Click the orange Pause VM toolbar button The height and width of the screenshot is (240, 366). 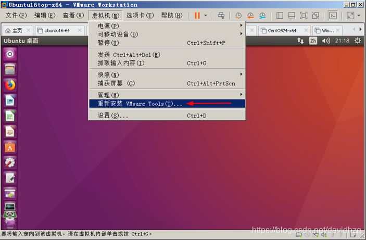197,16
